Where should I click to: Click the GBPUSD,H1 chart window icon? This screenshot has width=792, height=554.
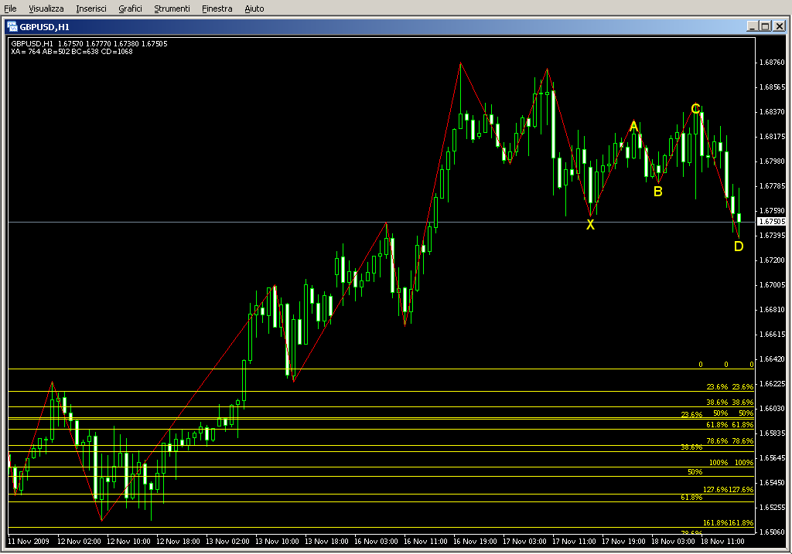pos(12,26)
